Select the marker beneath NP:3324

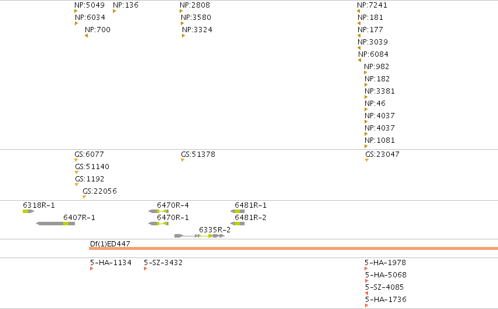(184, 36)
